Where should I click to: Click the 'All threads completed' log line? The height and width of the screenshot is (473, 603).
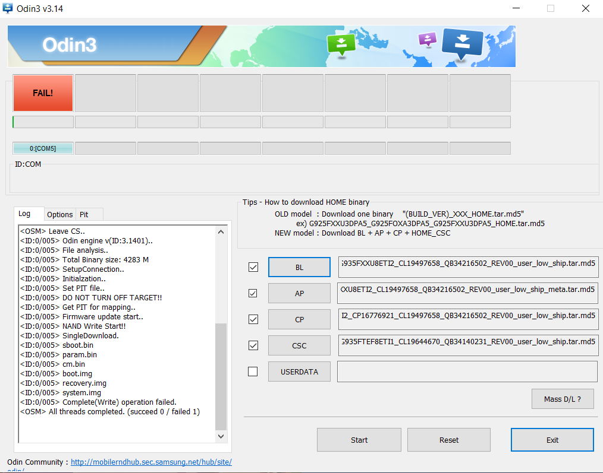point(110,412)
